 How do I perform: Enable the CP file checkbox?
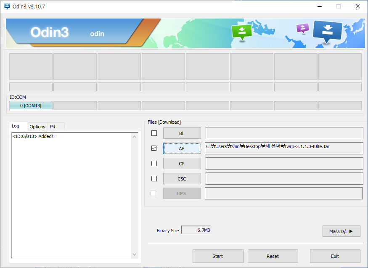pyautogui.click(x=154, y=163)
